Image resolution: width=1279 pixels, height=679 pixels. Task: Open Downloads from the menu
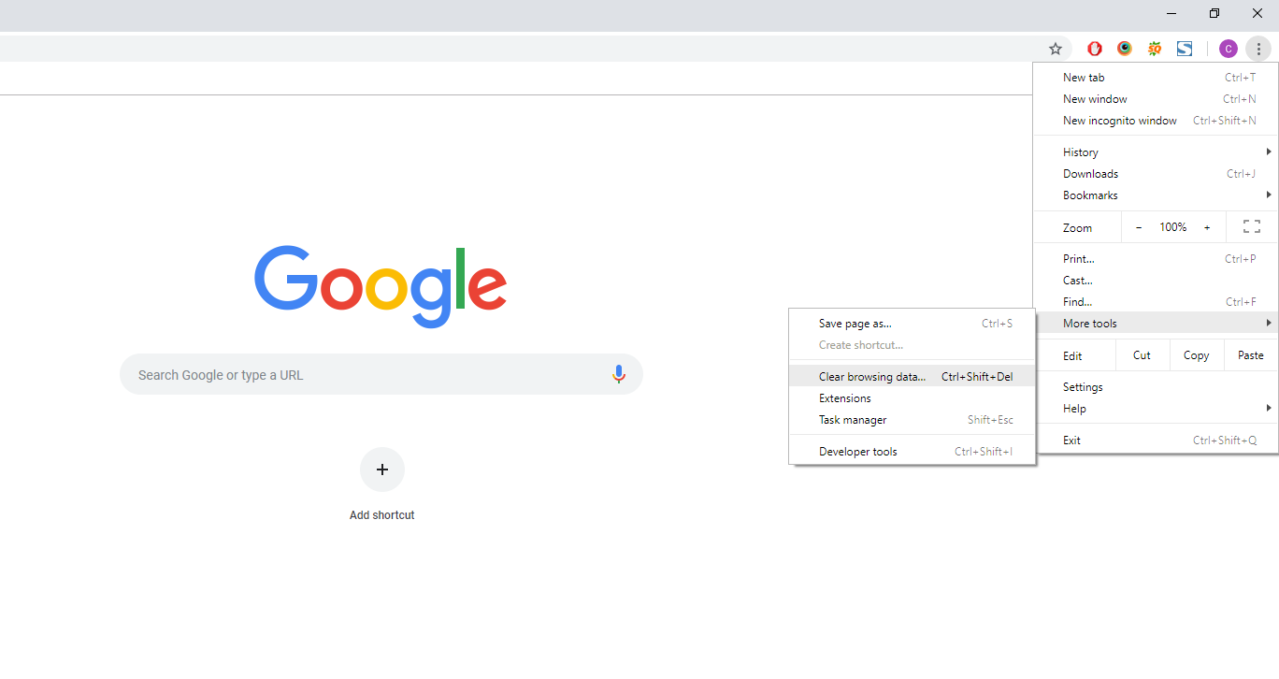[1156, 173]
